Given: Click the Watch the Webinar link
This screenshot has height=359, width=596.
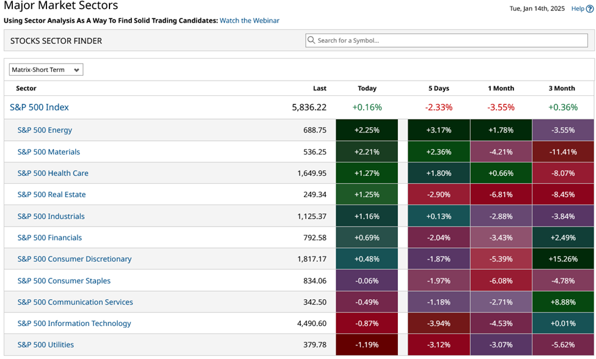Looking at the screenshot, I should pyautogui.click(x=249, y=20).
